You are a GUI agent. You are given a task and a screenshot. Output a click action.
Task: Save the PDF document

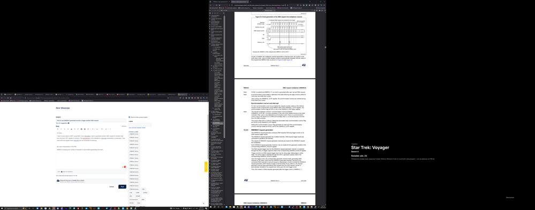[x=320, y=10]
